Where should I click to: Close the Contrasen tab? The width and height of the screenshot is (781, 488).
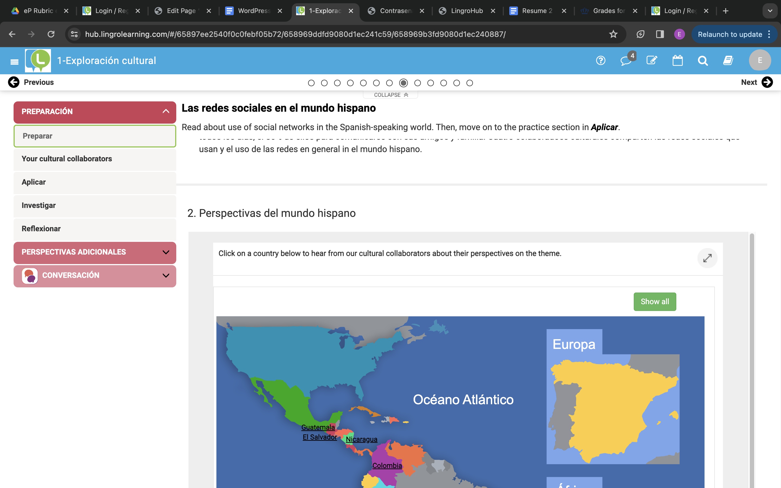coord(422,11)
